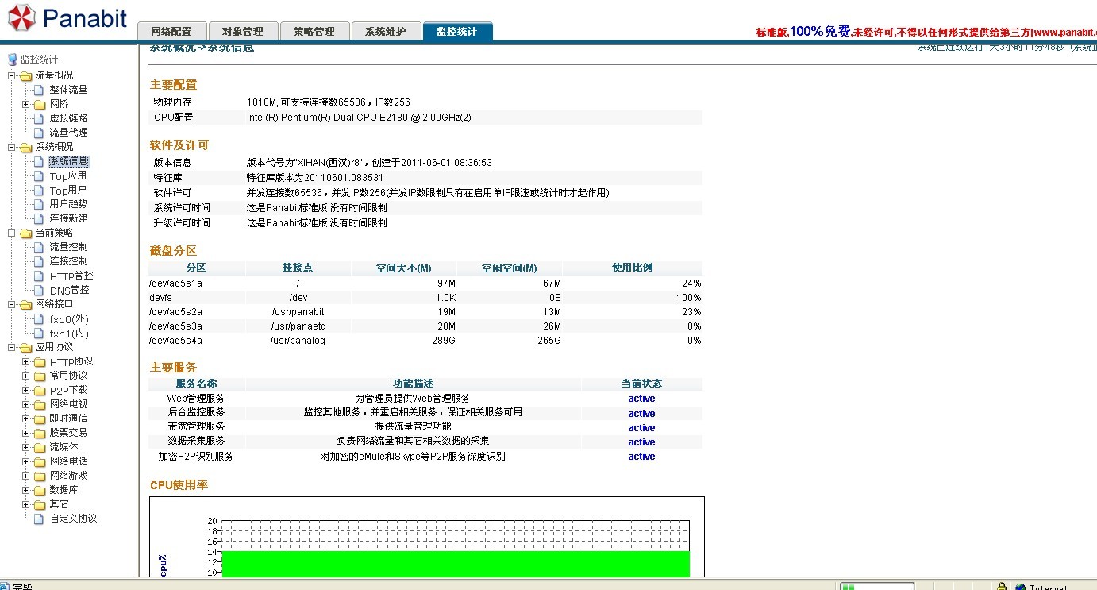Click the folder icon beside 流媒体
Screen dimensions: 1097x590
40,447
